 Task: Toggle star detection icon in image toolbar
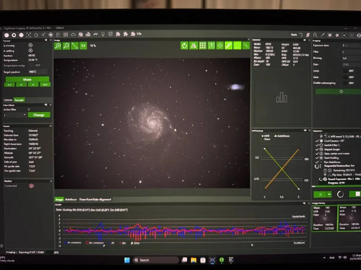coord(237,45)
